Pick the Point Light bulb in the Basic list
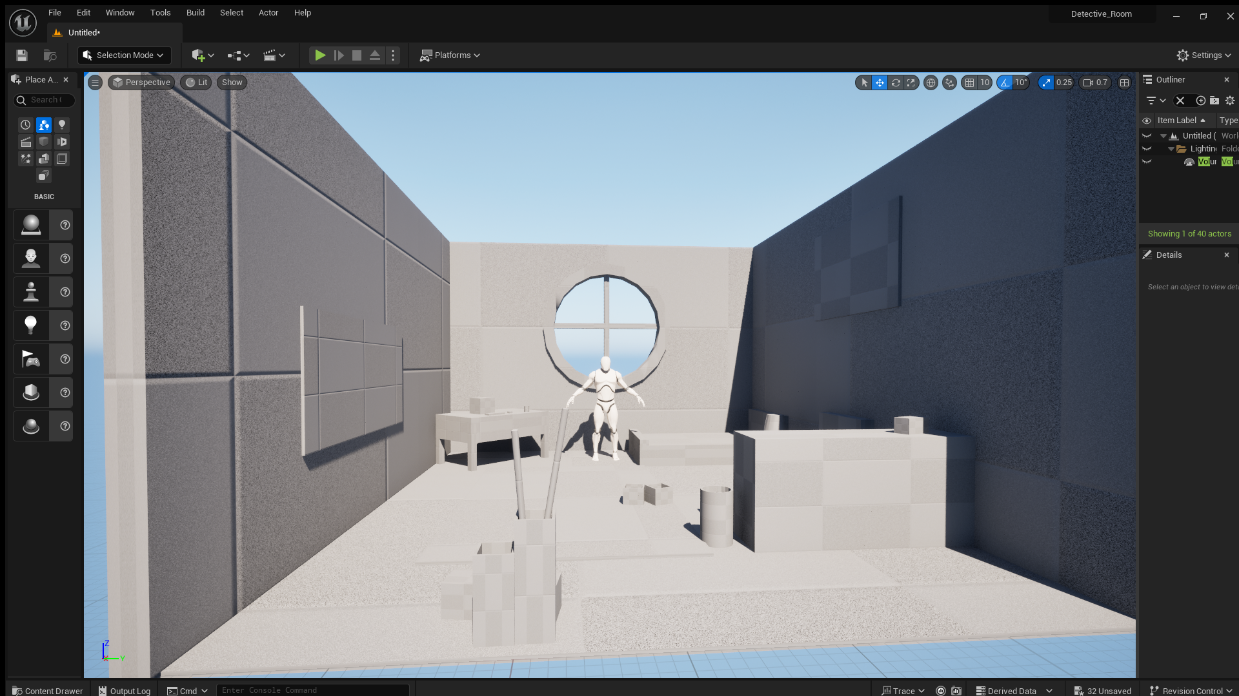The height and width of the screenshot is (696, 1239). point(31,325)
